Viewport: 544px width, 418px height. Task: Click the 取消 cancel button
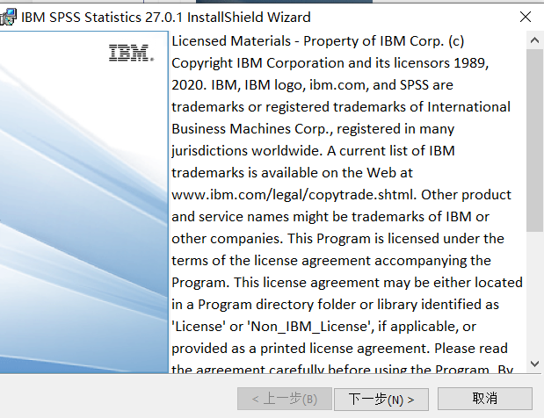click(x=484, y=399)
